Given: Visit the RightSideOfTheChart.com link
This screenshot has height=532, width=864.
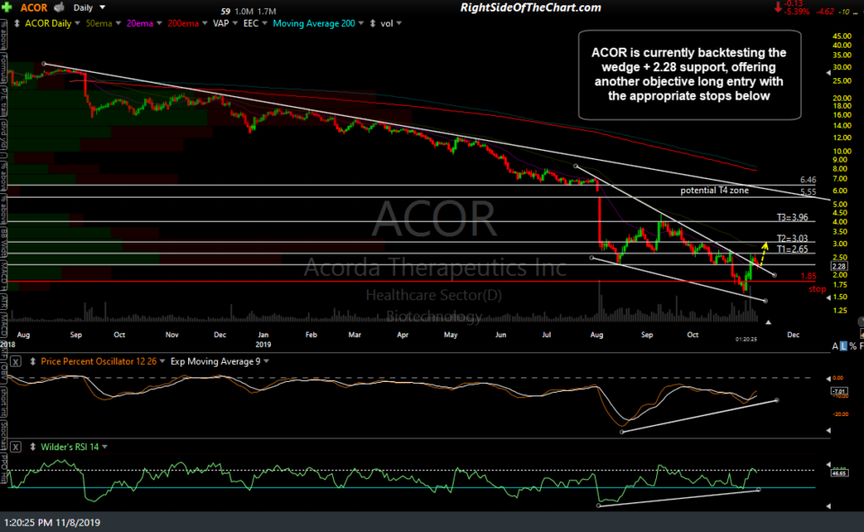Looking at the screenshot, I should 529,7.
